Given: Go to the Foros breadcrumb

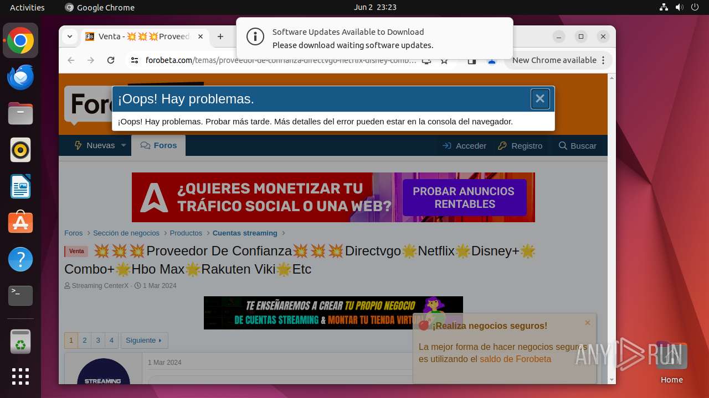Looking at the screenshot, I should click(x=74, y=233).
